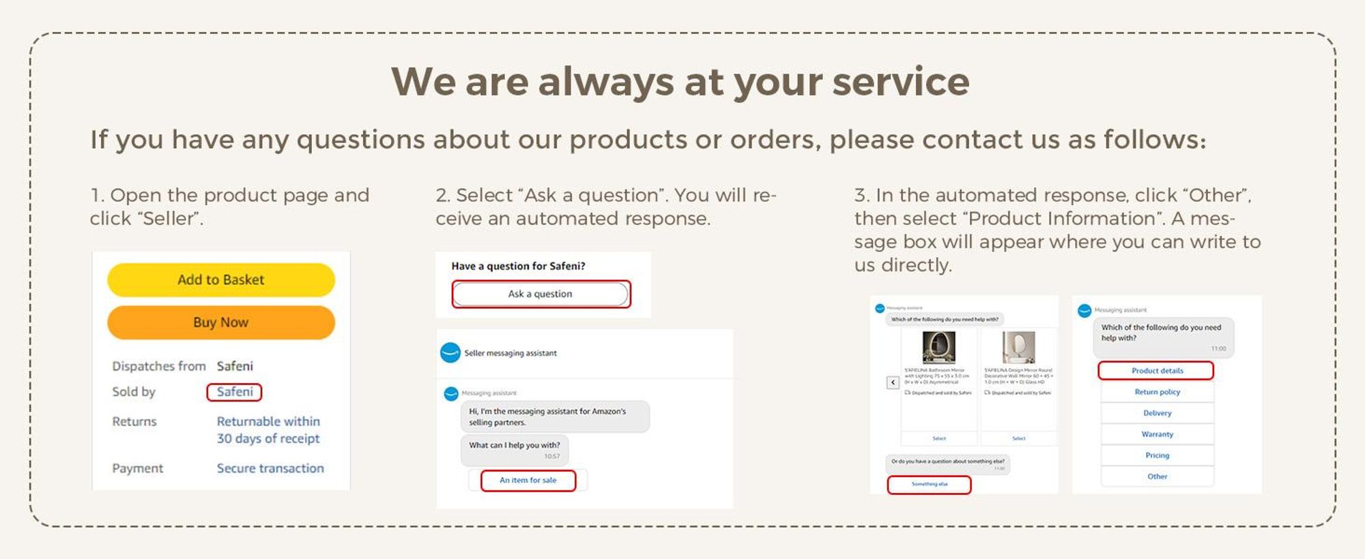1365x559 pixels.
Task: Click the oval bathroom mirror product thumbnail
Action: 939,348
